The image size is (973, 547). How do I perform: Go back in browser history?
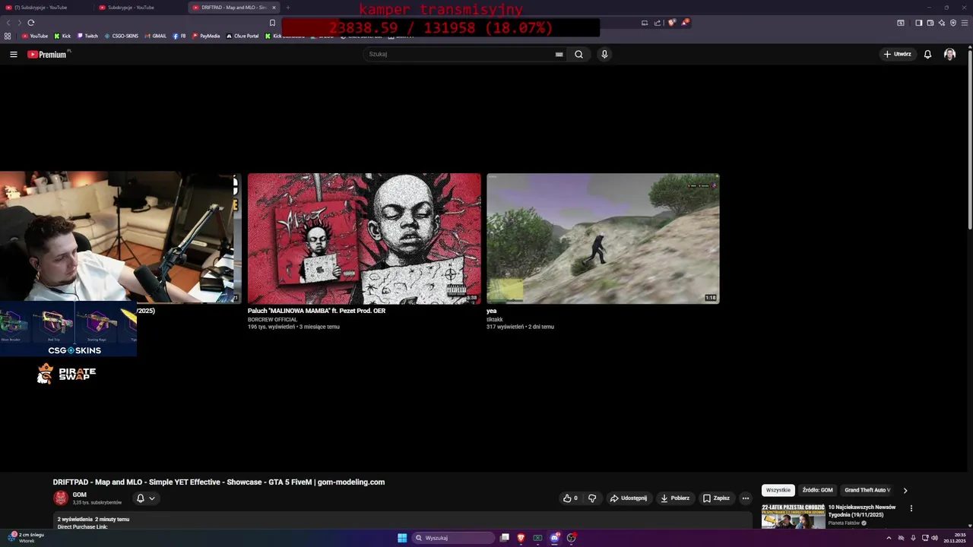tap(8, 23)
